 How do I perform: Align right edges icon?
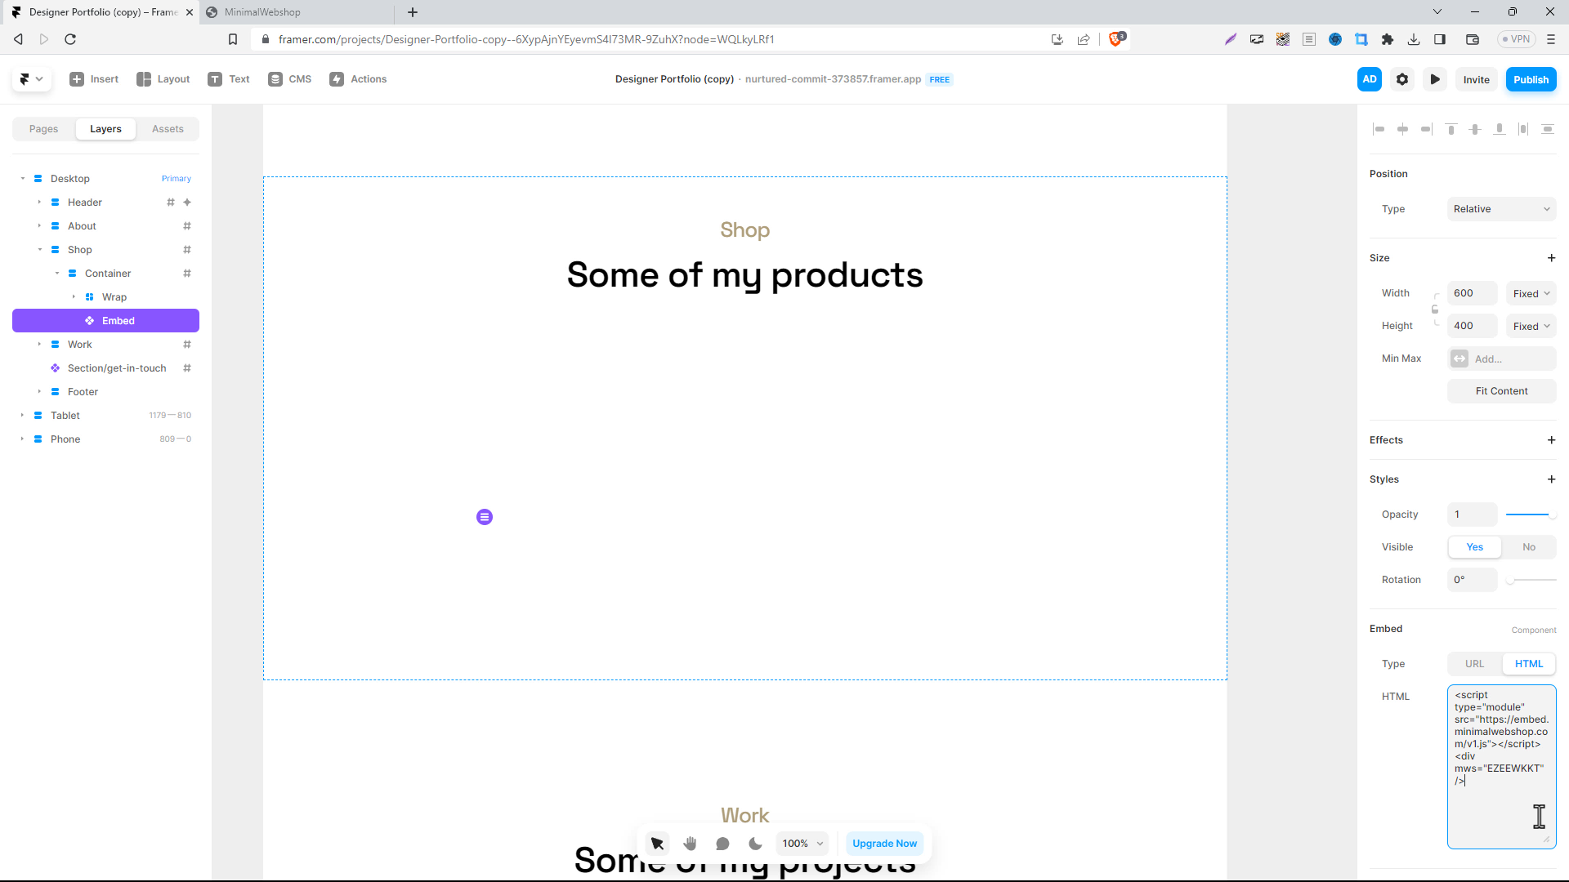(x=1426, y=129)
